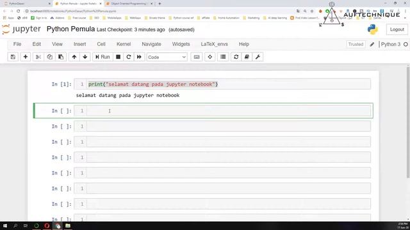The image size is (410, 230).
Task: Click output text selamat datang pada jupyter notebook
Action: coord(127,95)
